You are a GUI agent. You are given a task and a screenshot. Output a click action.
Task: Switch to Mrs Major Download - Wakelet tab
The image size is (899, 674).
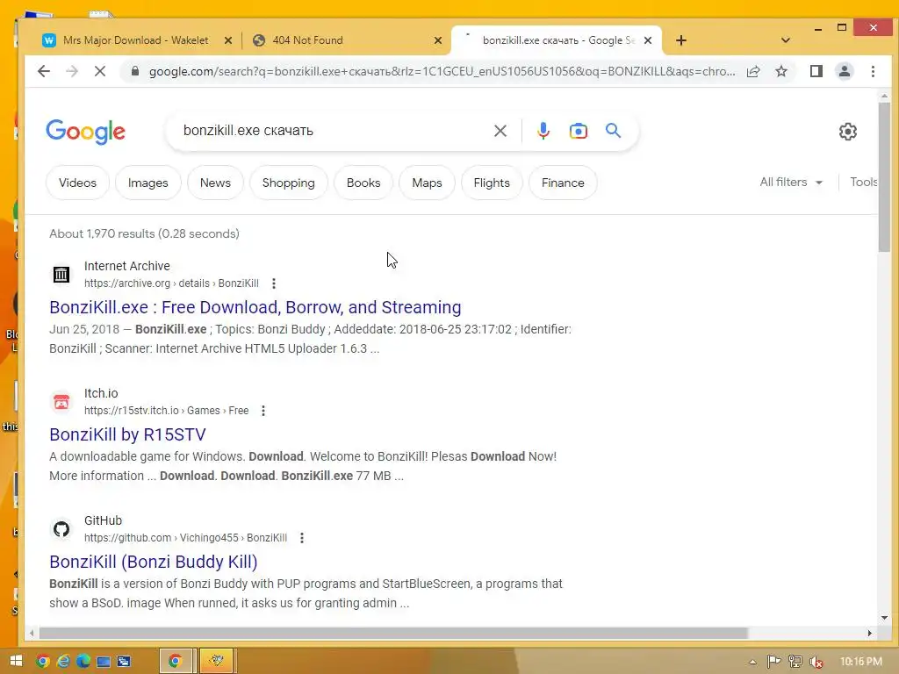pos(136,40)
